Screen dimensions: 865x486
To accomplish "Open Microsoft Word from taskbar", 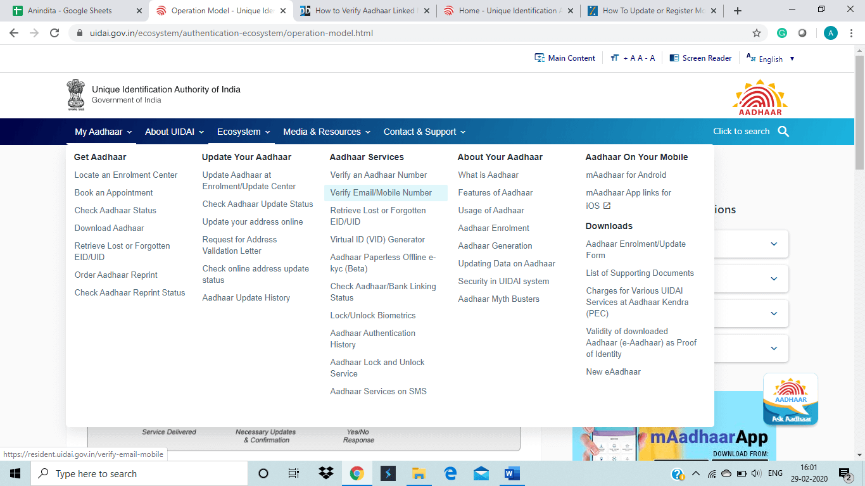I will click(x=512, y=473).
